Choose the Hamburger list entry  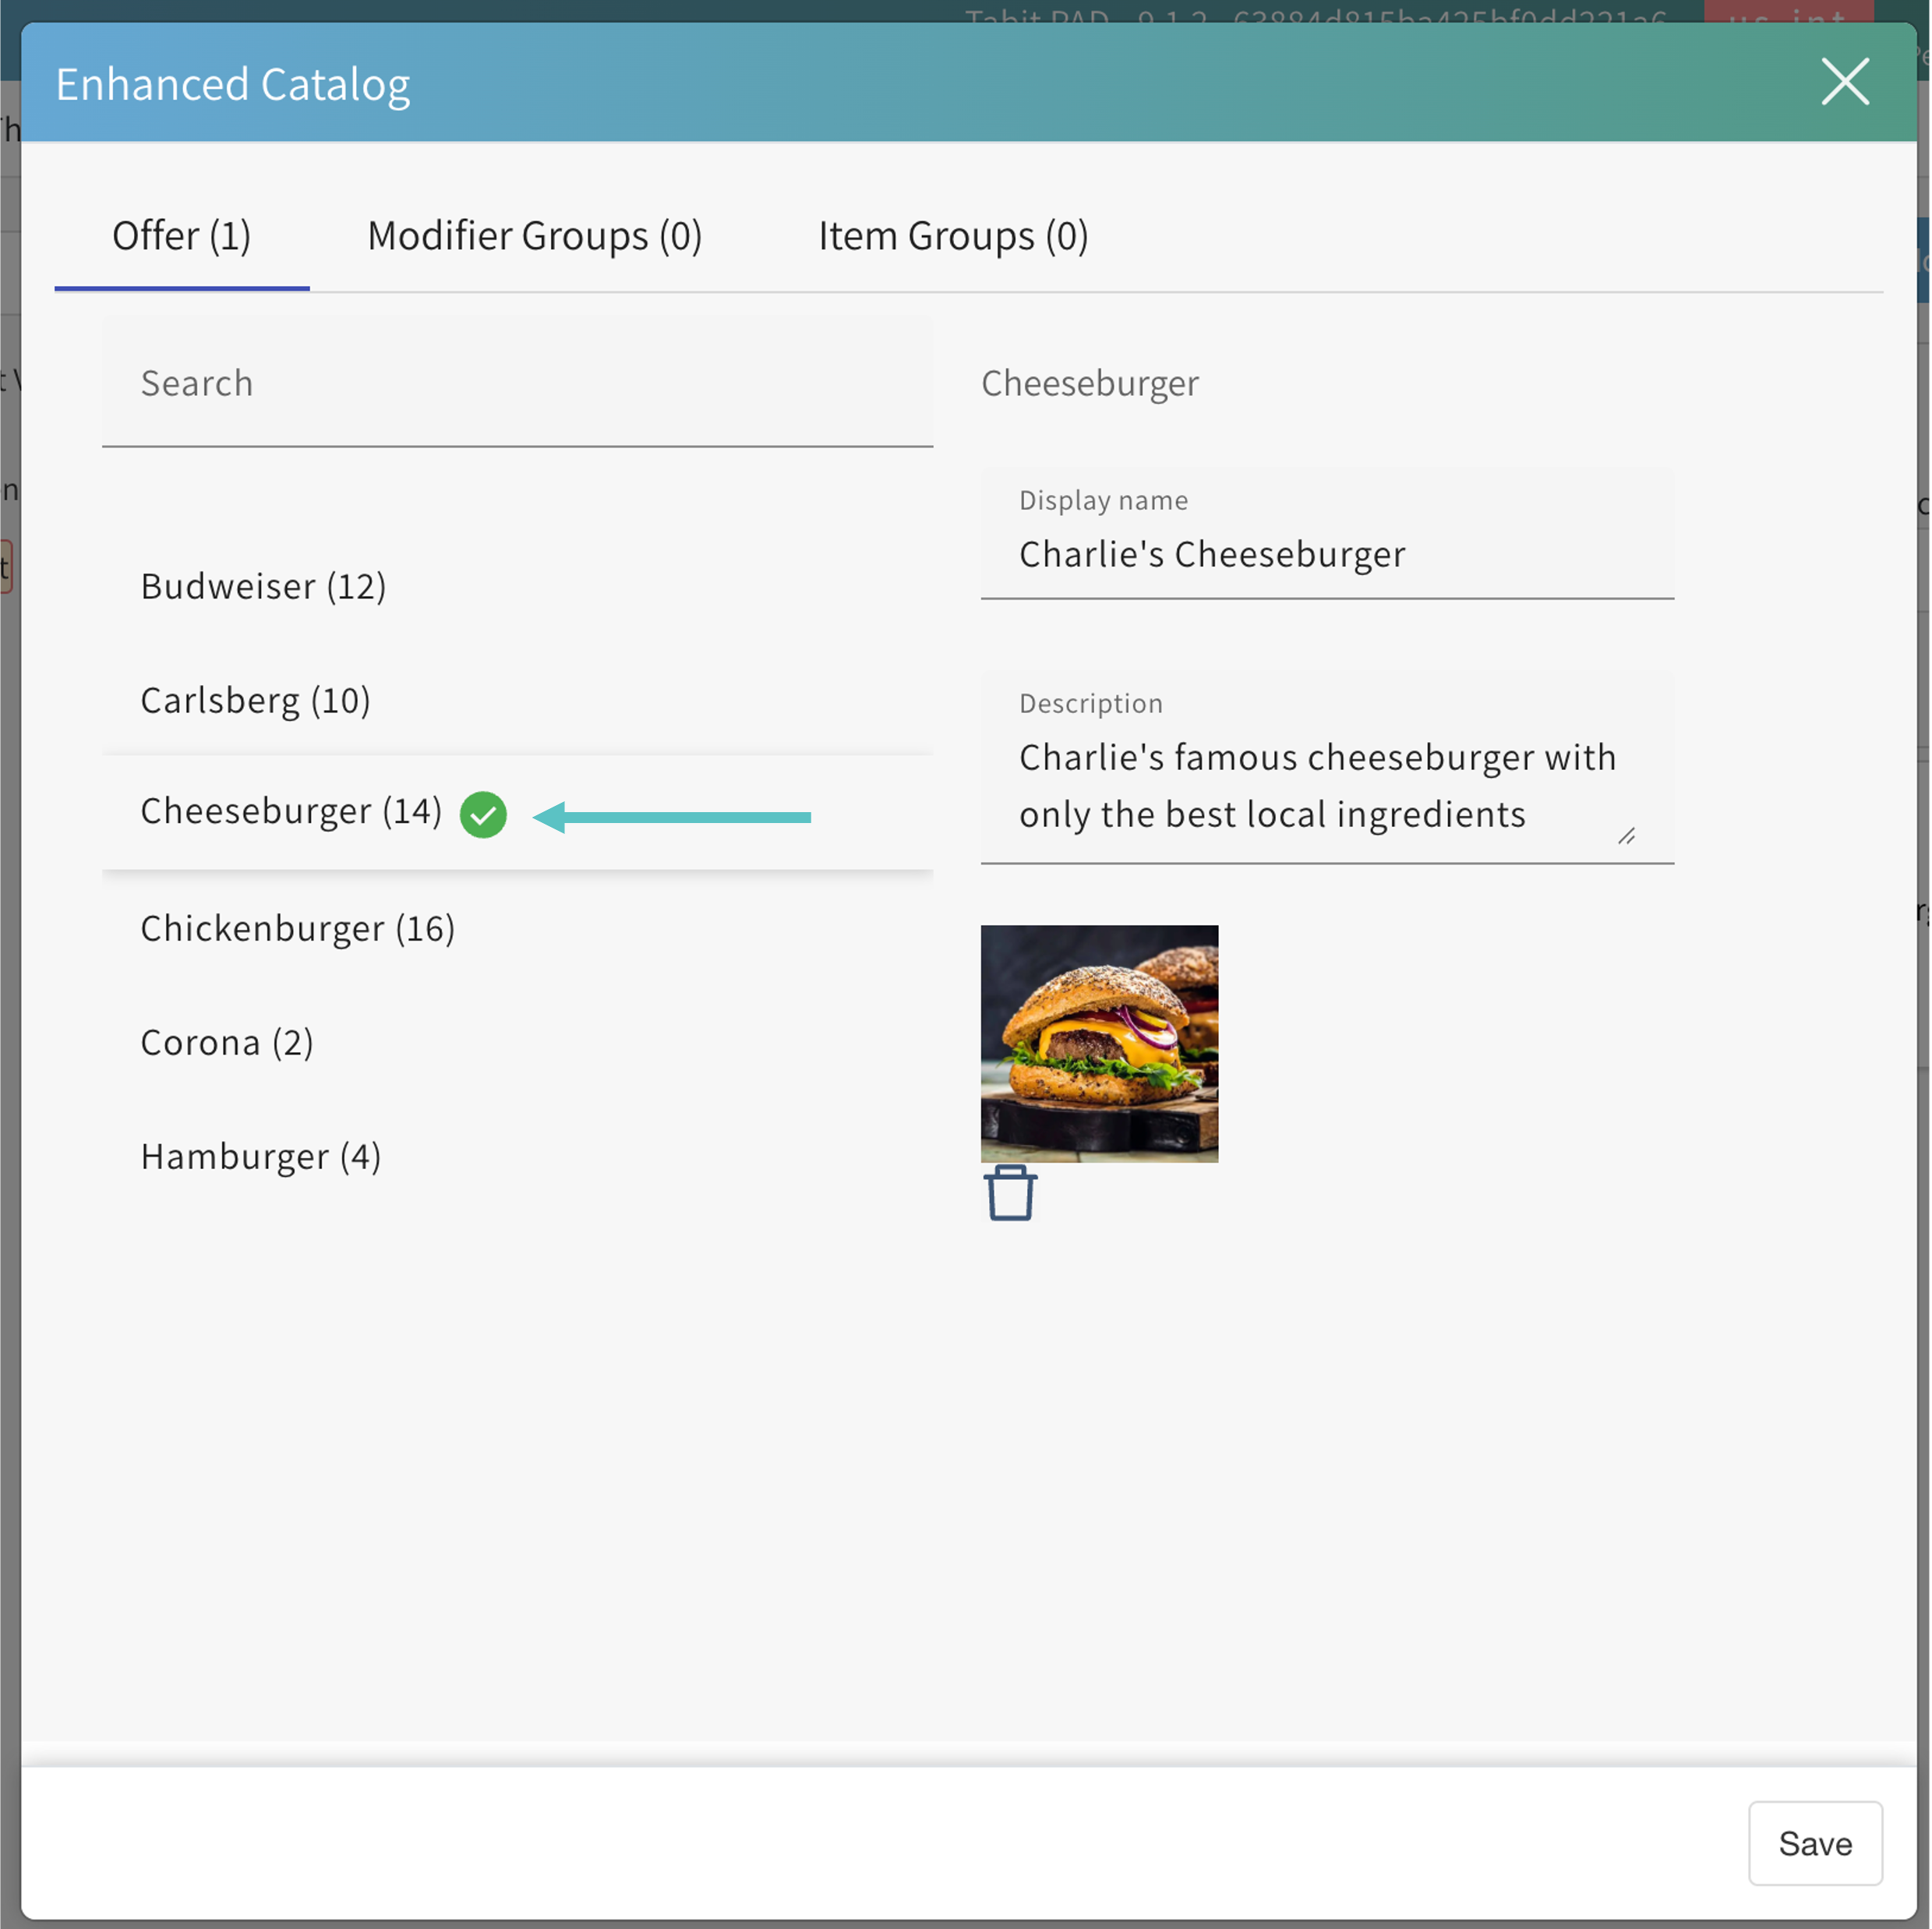coord(260,1156)
